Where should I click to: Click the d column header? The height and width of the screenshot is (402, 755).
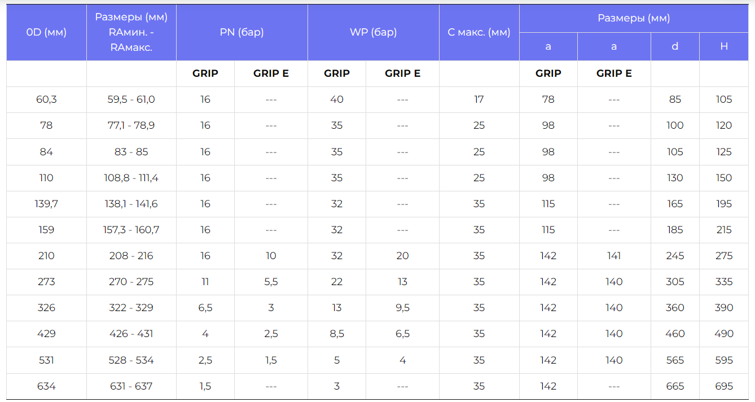[675, 46]
